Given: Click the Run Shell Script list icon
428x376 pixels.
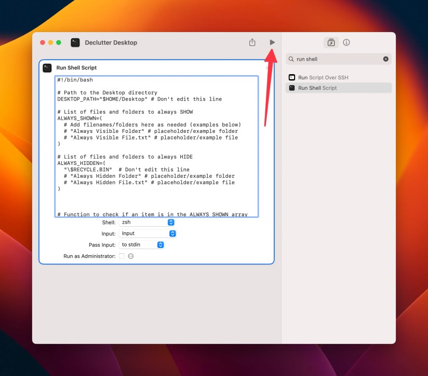Looking at the screenshot, I should [292, 88].
